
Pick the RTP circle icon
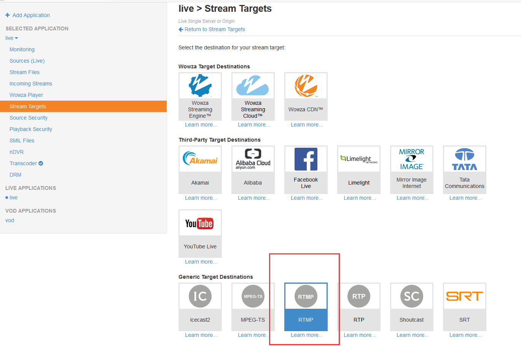pos(359,296)
